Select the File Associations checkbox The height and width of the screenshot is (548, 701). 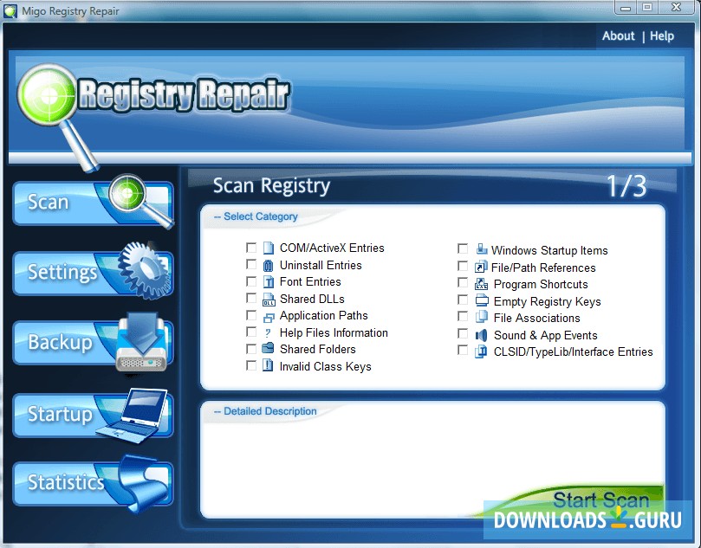click(x=463, y=316)
